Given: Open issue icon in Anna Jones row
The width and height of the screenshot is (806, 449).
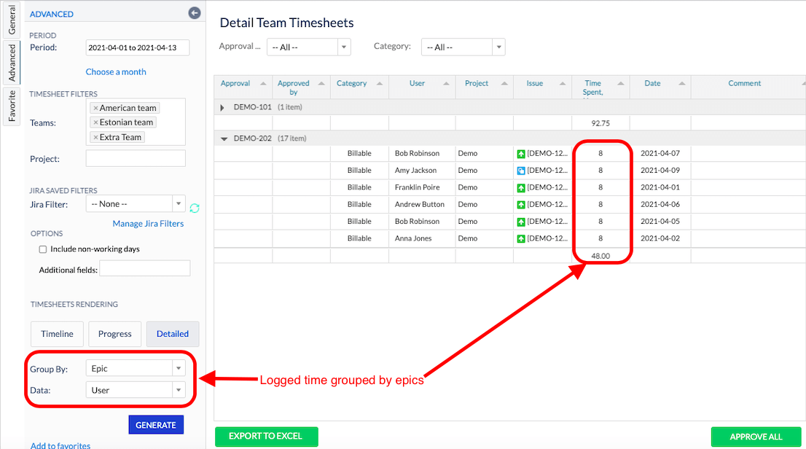Looking at the screenshot, I should tap(521, 238).
